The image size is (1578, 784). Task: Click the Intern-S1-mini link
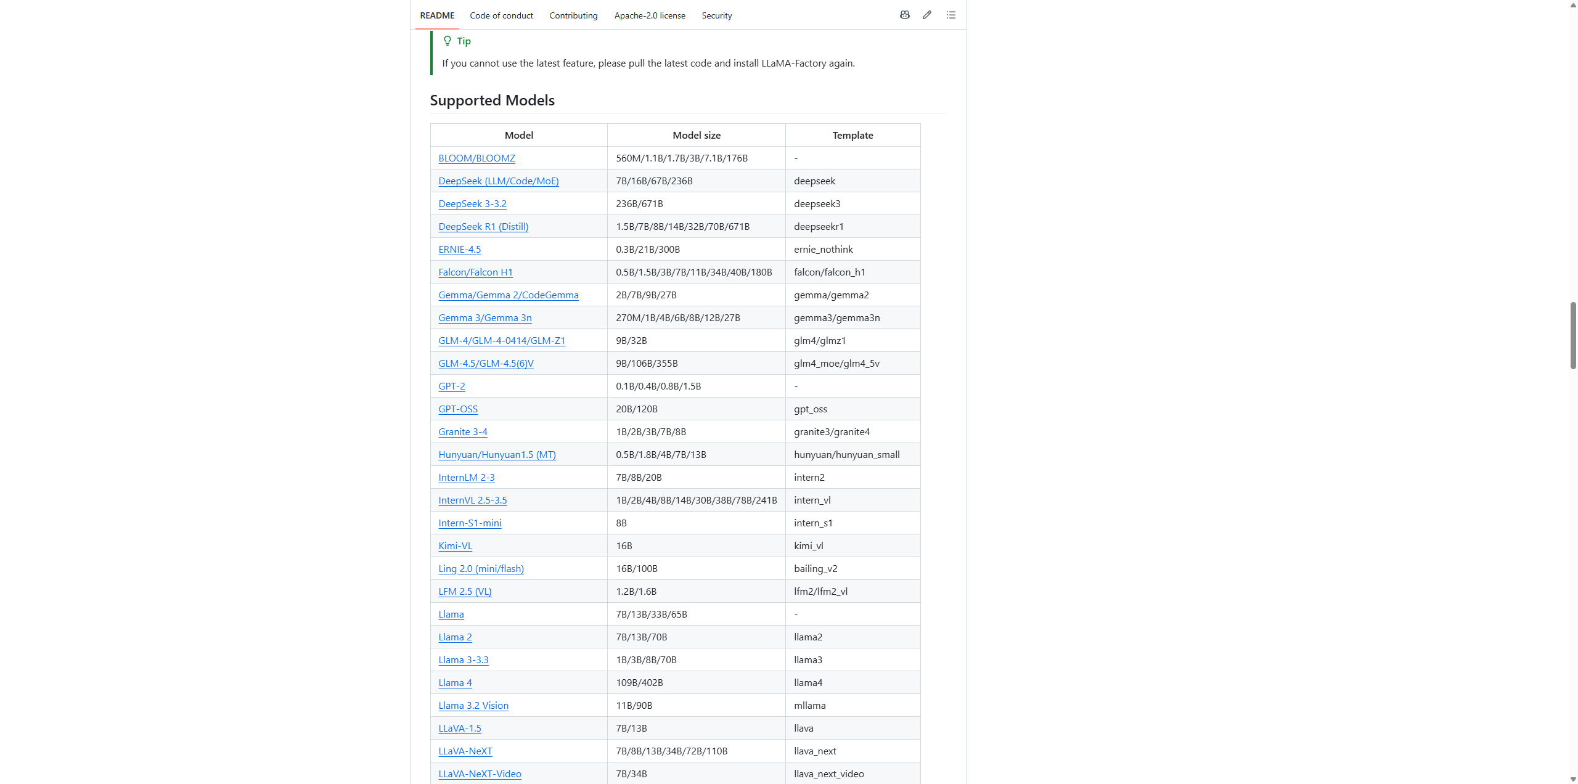click(470, 523)
